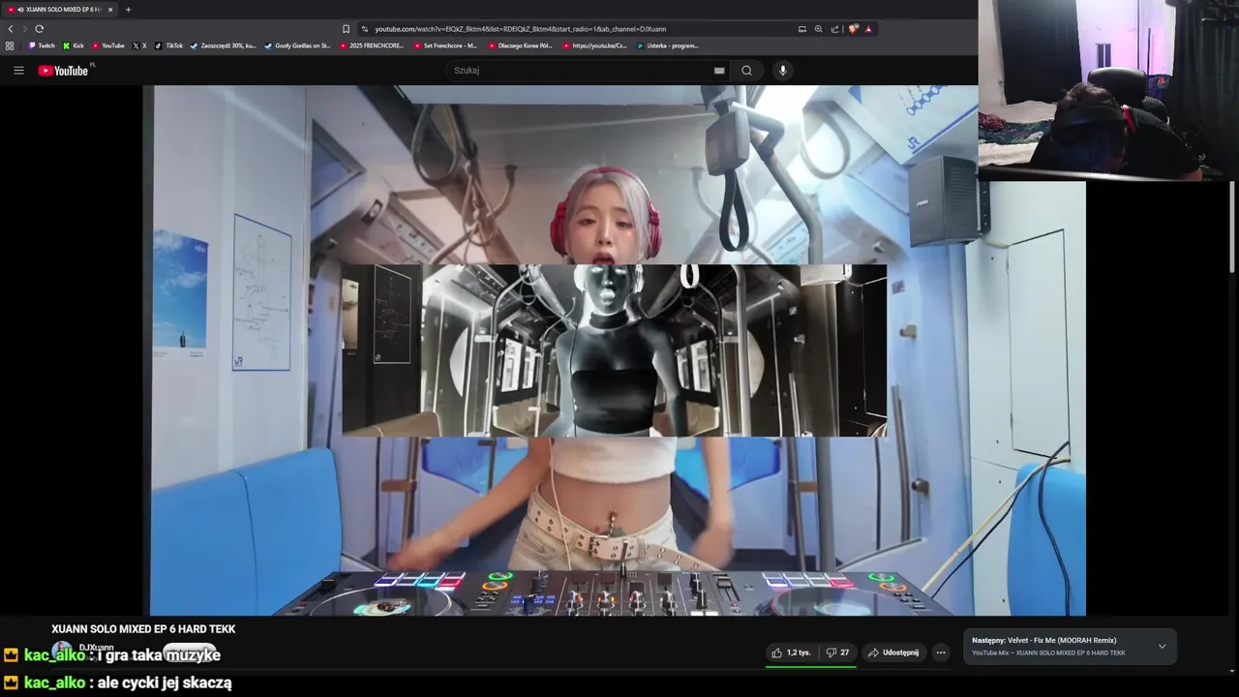
Task: Go forward in the browser
Action: (x=24, y=29)
